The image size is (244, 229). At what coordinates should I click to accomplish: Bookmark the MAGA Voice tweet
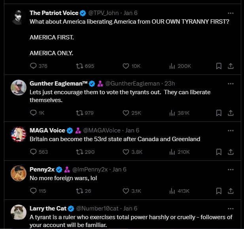coord(218,152)
